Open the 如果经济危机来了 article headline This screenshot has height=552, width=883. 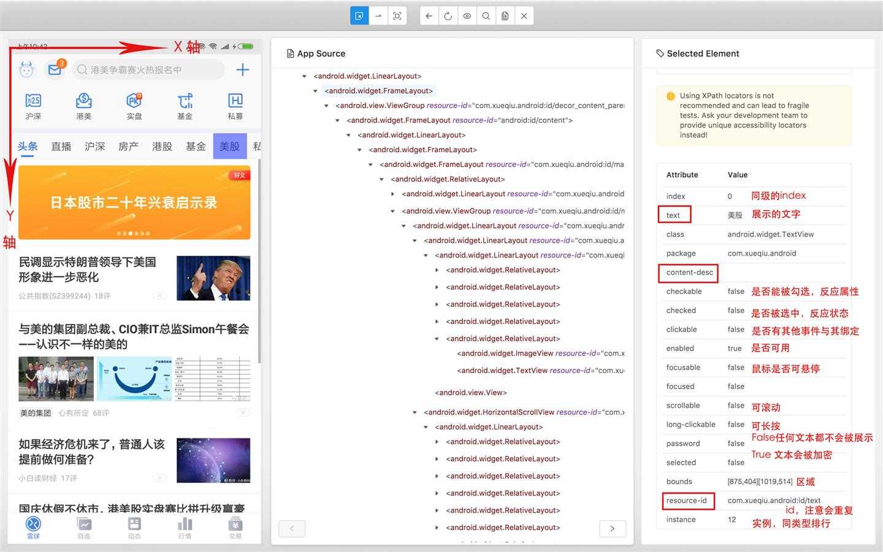click(x=92, y=451)
